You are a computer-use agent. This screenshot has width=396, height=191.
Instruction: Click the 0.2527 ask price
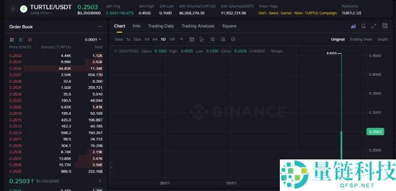point(15,75)
